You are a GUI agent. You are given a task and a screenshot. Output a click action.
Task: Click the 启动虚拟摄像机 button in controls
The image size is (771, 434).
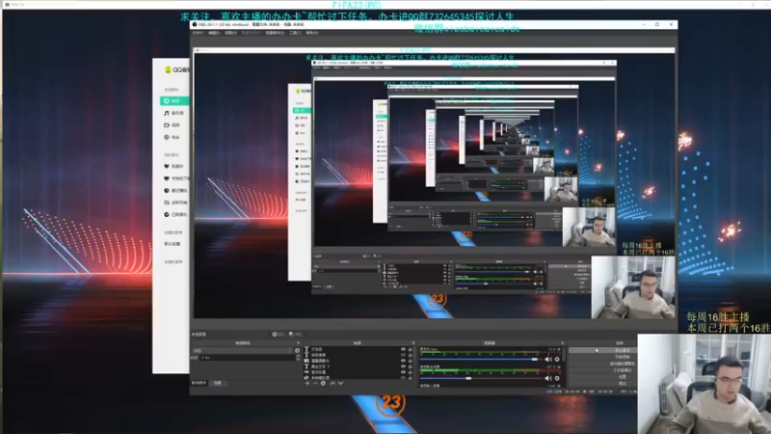tap(602, 364)
